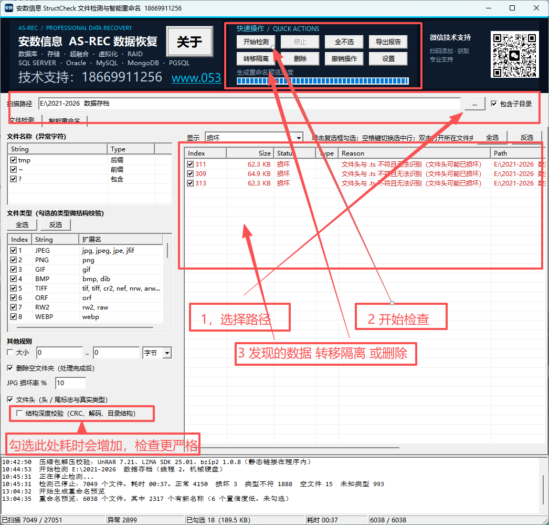Click the 删除 button in quick actions
The width and height of the screenshot is (549, 525).
coord(300,59)
